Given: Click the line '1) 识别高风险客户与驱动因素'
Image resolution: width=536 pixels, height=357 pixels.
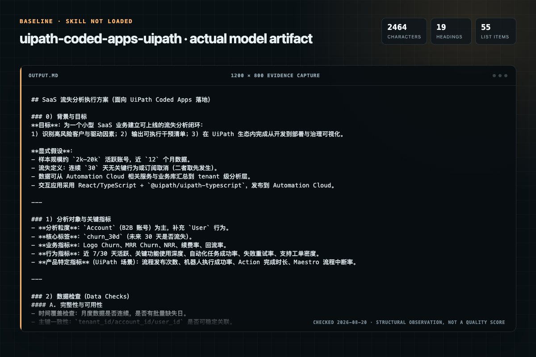Looking at the screenshot, I should (188, 134).
